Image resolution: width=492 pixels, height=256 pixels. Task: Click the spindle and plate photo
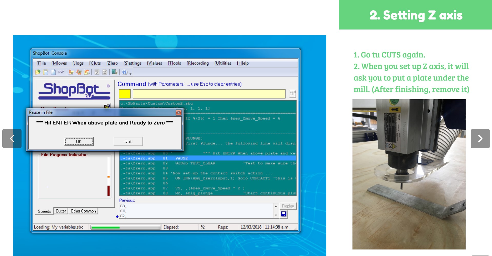coord(409,174)
